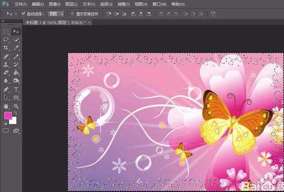Enable the 显示变换控件 checkbox
The width and height of the screenshot is (284, 192).
click(72, 14)
